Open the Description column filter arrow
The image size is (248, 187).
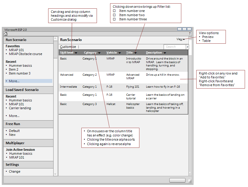pos(165,53)
